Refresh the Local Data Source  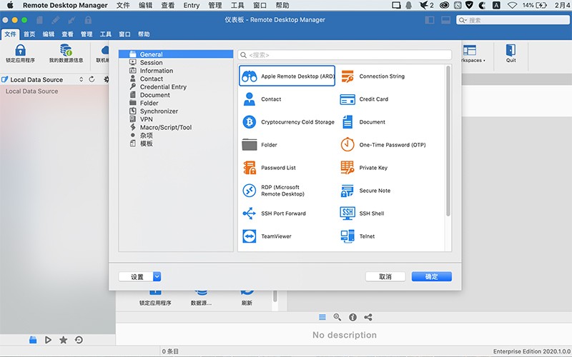tap(92, 79)
